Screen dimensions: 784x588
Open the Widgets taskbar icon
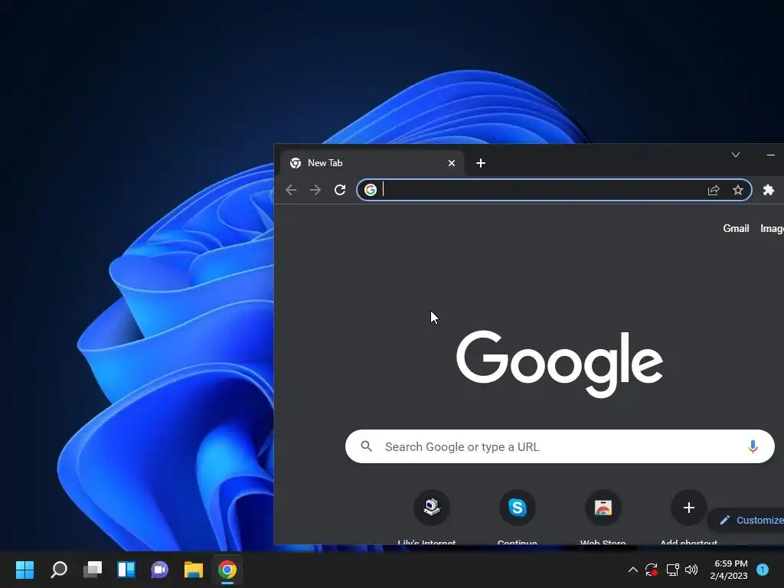(126, 570)
